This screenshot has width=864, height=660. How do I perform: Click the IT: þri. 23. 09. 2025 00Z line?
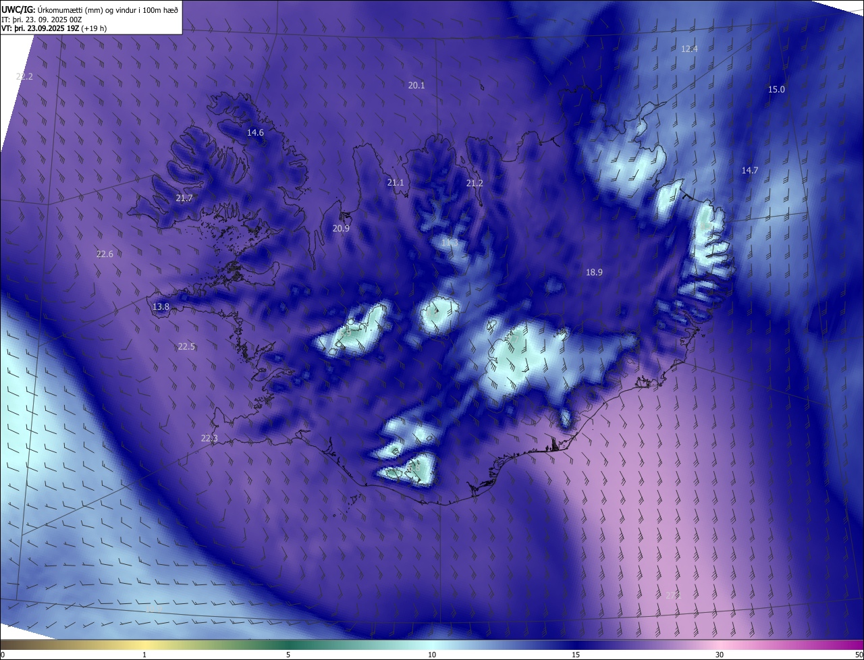42,20
